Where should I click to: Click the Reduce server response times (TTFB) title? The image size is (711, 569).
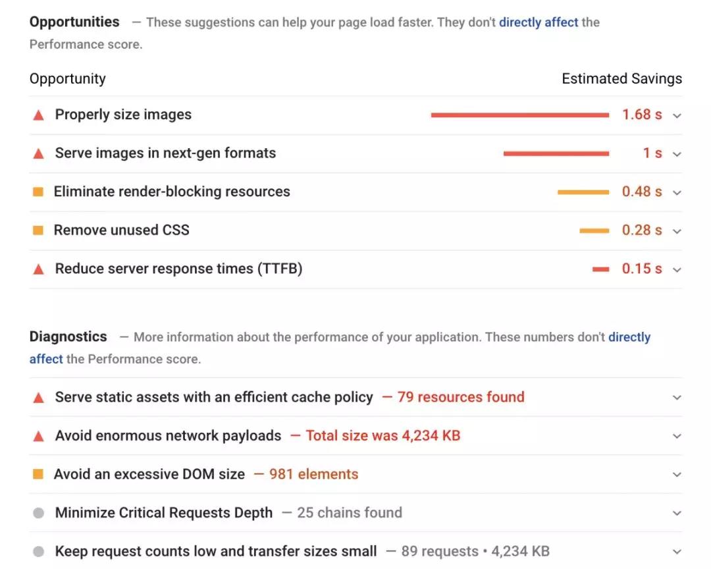pos(178,268)
